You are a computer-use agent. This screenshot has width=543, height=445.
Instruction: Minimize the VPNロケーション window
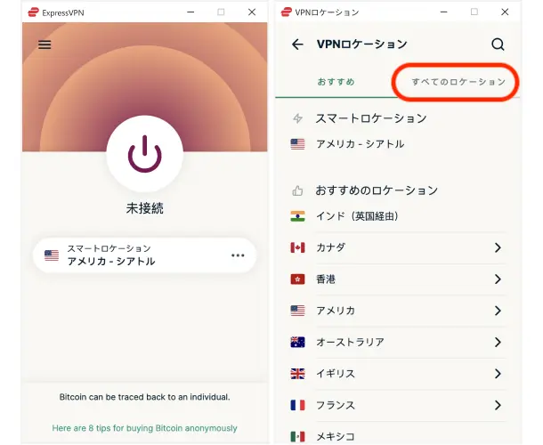(443, 12)
